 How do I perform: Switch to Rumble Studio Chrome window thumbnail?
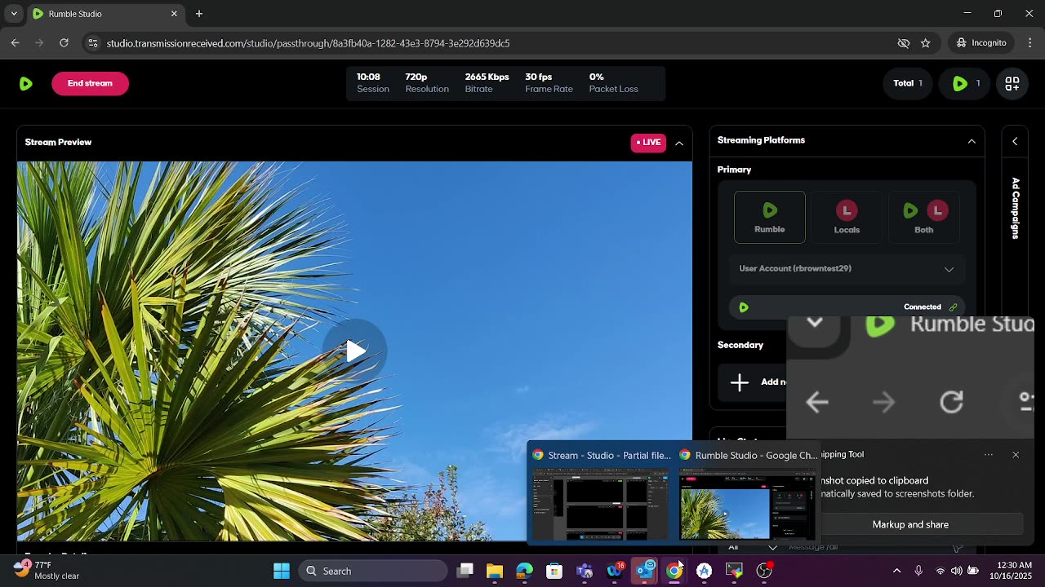pos(748,494)
